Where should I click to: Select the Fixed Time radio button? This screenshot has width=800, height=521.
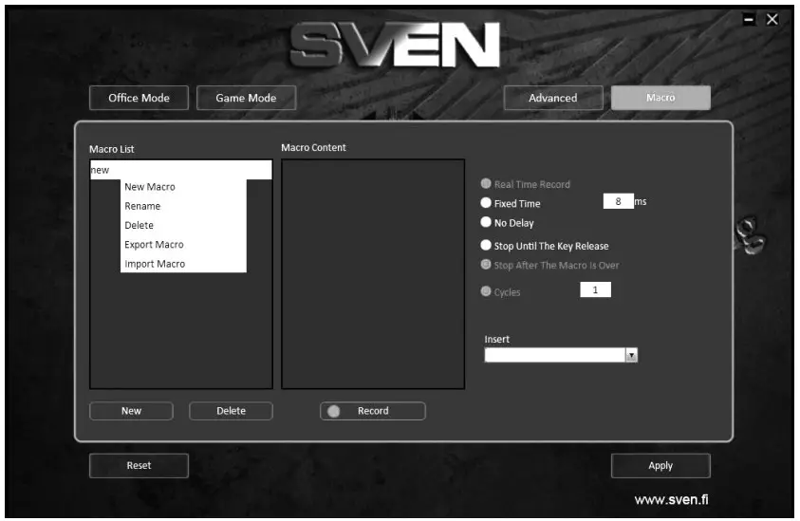(x=486, y=202)
